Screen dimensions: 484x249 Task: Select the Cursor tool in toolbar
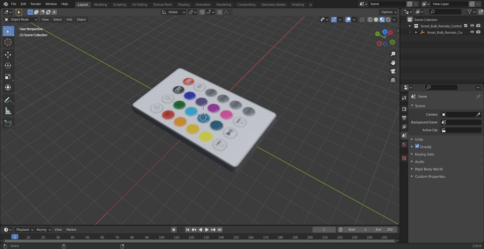[8, 42]
